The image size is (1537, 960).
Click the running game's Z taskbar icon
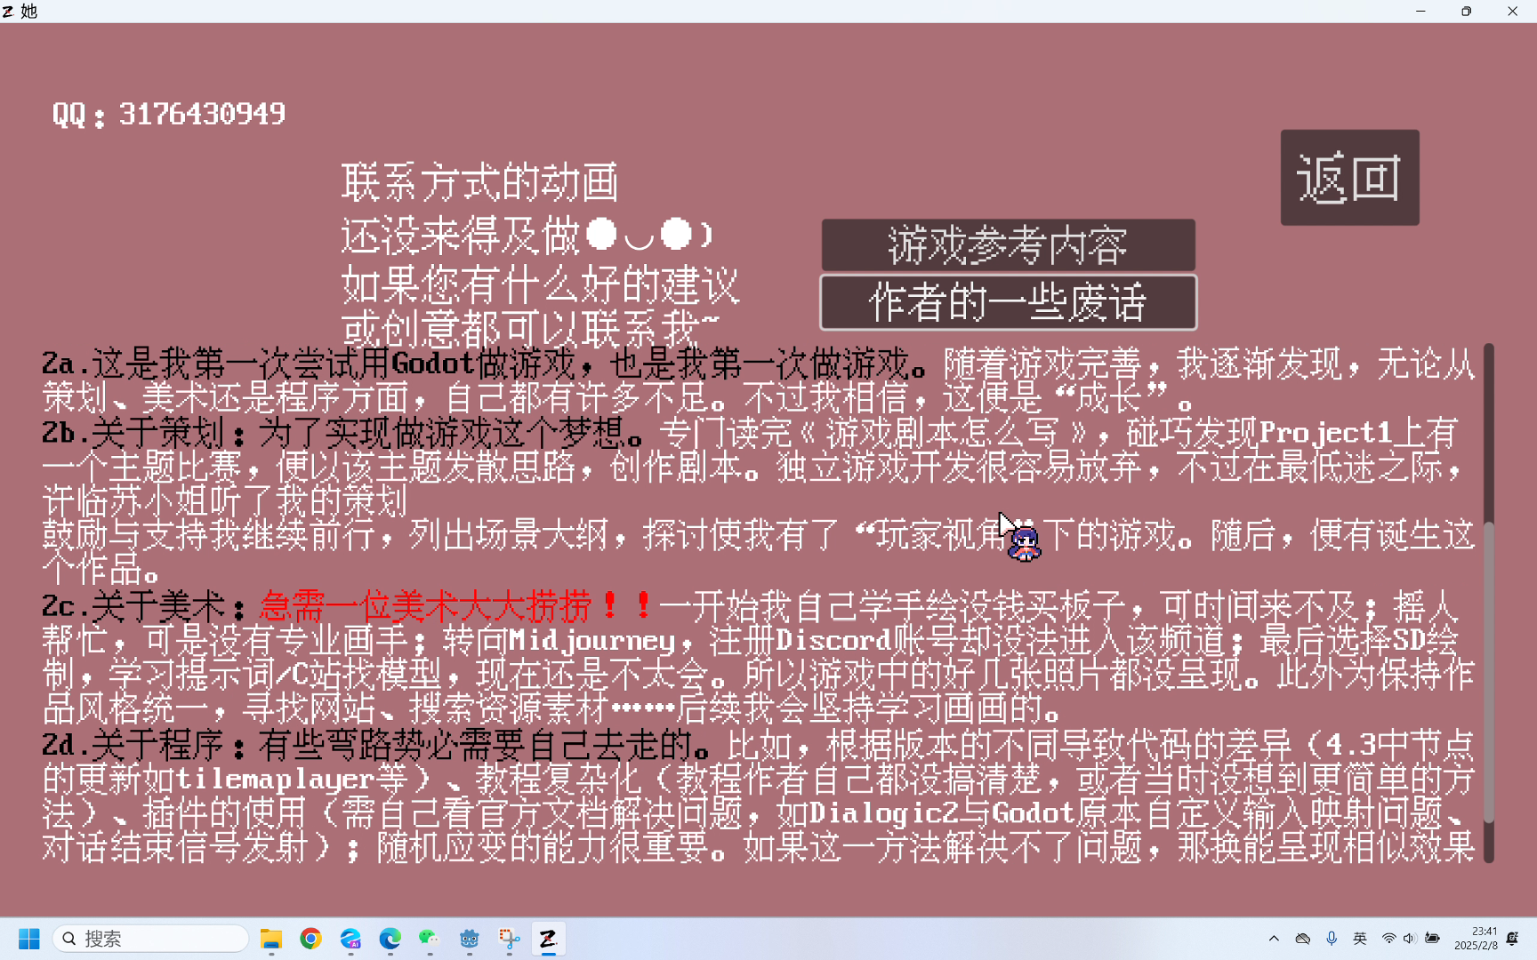click(x=548, y=939)
